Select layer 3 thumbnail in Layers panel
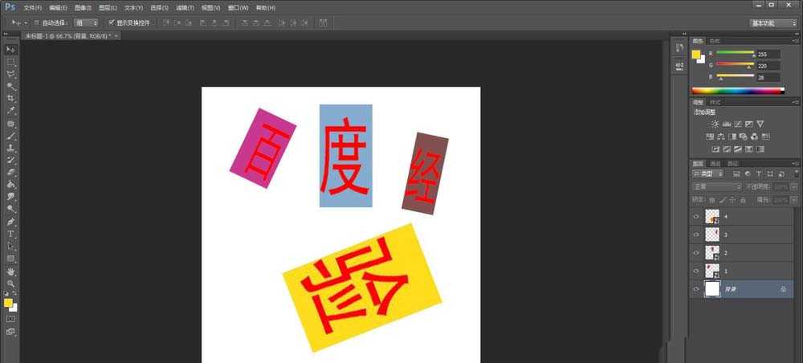 [711, 235]
